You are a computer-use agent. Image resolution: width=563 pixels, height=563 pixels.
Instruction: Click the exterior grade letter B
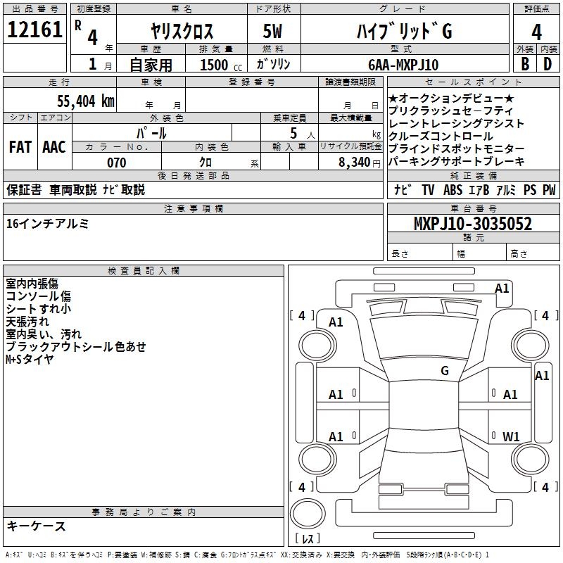click(524, 65)
